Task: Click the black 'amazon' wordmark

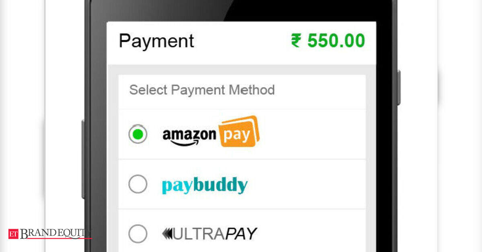Action: tap(190, 135)
